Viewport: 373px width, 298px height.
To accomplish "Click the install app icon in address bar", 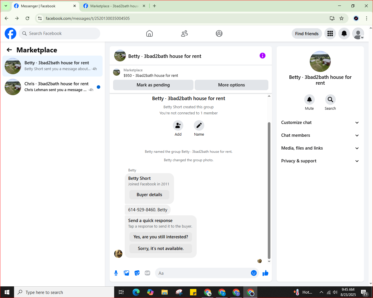I will click(x=332, y=18).
